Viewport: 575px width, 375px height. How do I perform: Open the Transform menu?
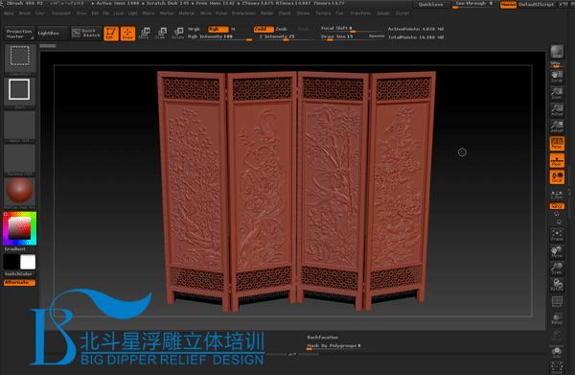point(360,13)
